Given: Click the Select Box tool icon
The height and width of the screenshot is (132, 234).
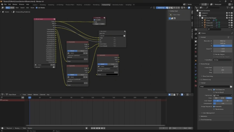Looking at the screenshot, I should 171,15.
